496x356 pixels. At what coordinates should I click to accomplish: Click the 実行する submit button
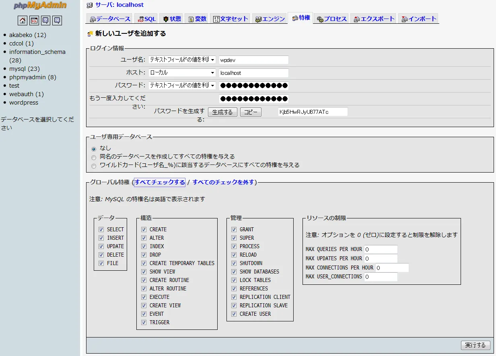[x=475, y=345]
